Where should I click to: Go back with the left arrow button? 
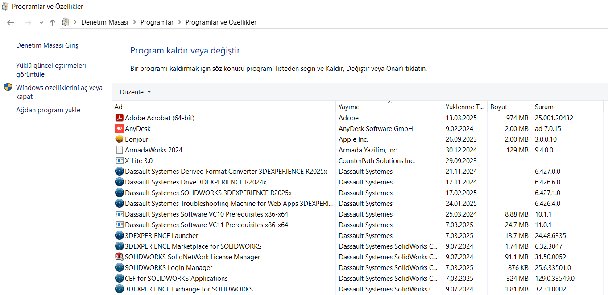click(11, 22)
